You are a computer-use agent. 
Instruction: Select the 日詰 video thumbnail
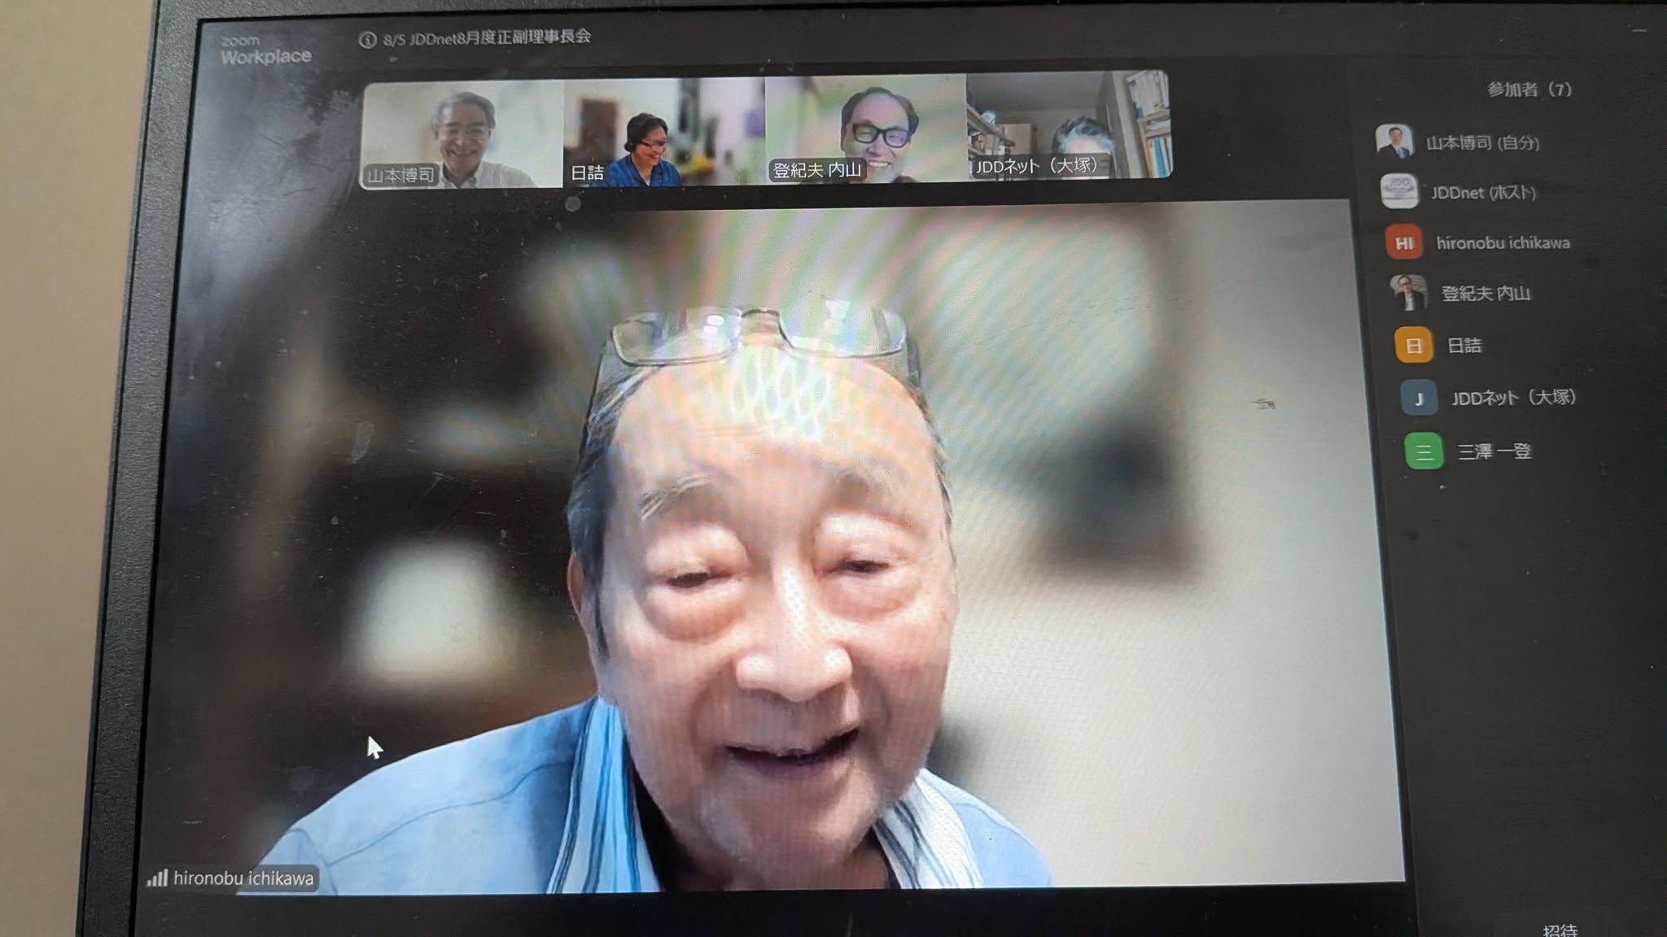(664, 132)
